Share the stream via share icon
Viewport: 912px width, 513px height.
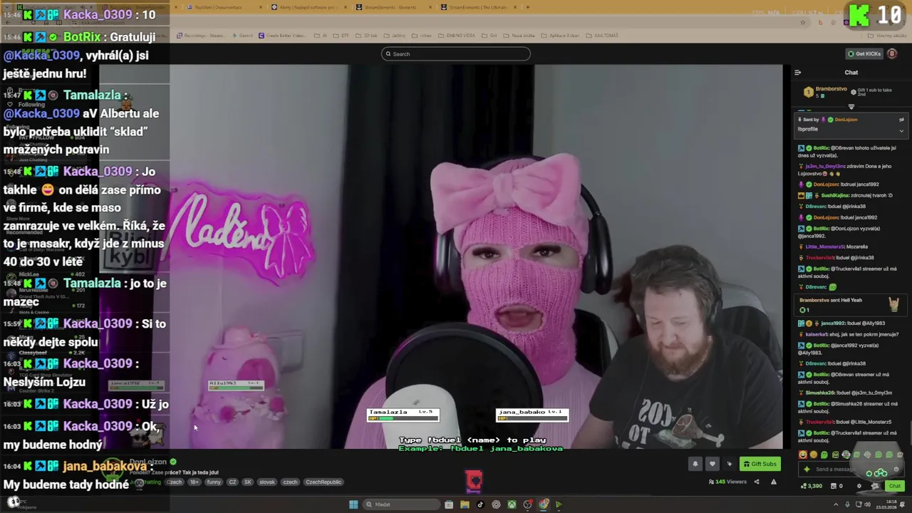(757, 482)
